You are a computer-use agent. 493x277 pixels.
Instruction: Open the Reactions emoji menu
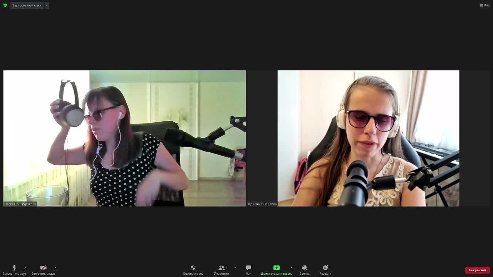[x=325, y=268]
